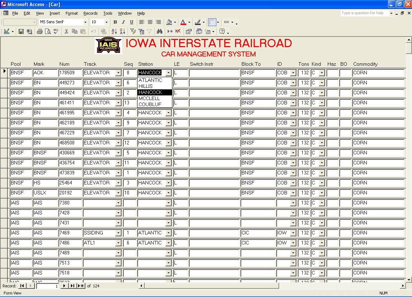The height and width of the screenshot is (297, 412).
Task: Click the Line/Border Color pen icon
Action: [x=198, y=22]
